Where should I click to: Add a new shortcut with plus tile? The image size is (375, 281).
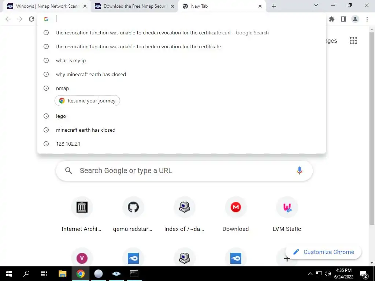click(x=287, y=259)
